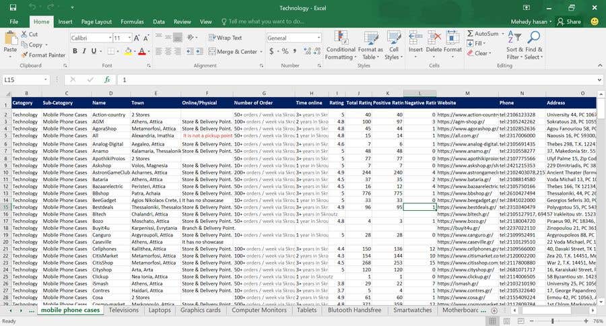Open the File menu

(x=13, y=22)
